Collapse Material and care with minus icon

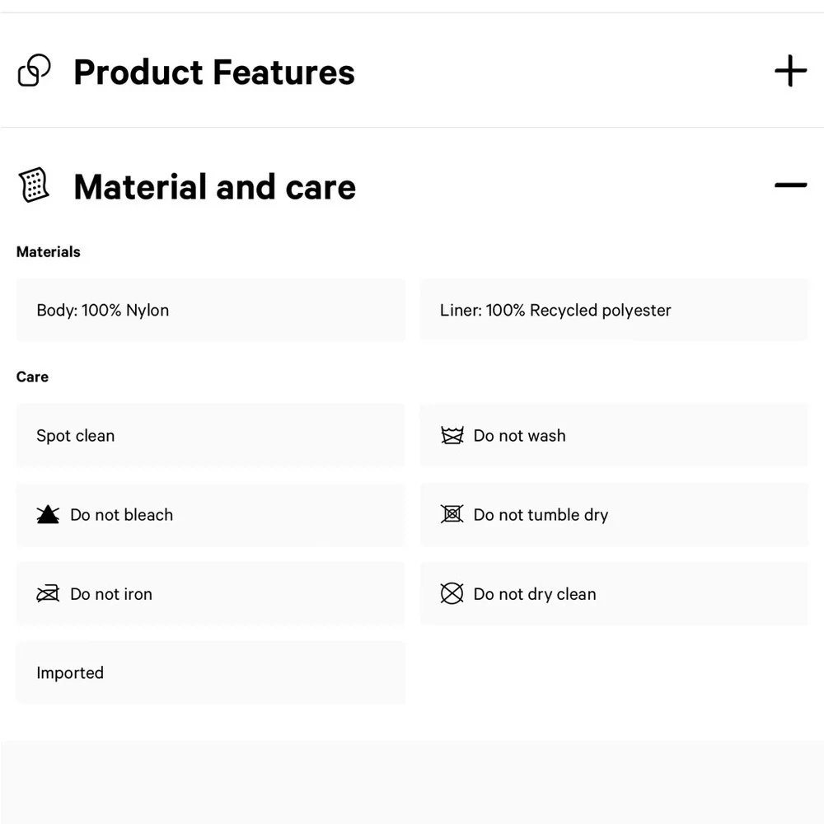pos(790,185)
